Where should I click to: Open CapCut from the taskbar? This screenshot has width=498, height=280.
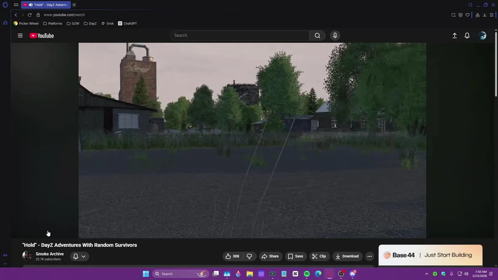coord(295,274)
